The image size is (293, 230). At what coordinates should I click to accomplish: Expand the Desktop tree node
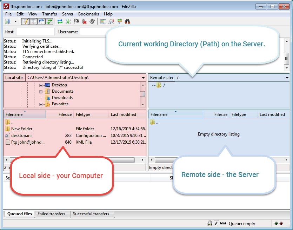(x=41, y=85)
